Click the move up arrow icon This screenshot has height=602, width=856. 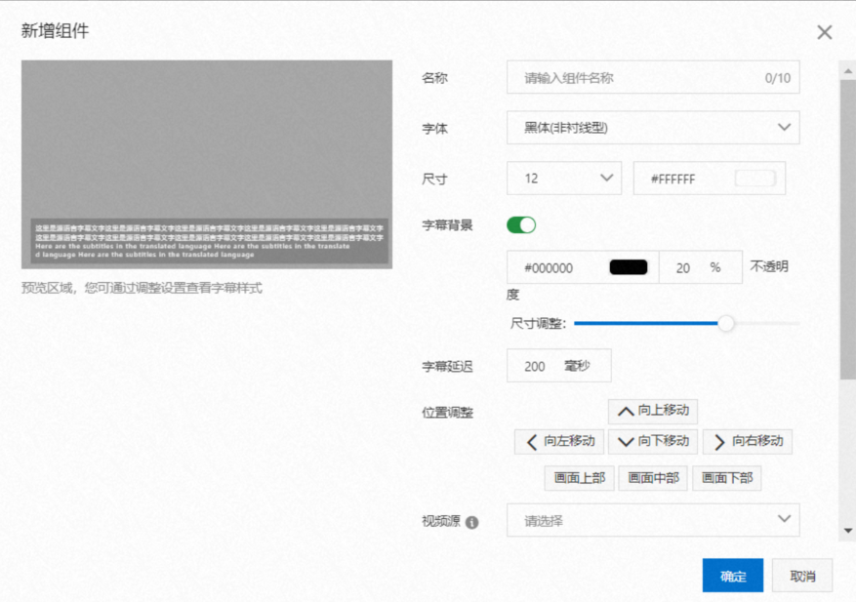click(x=626, y=411)
